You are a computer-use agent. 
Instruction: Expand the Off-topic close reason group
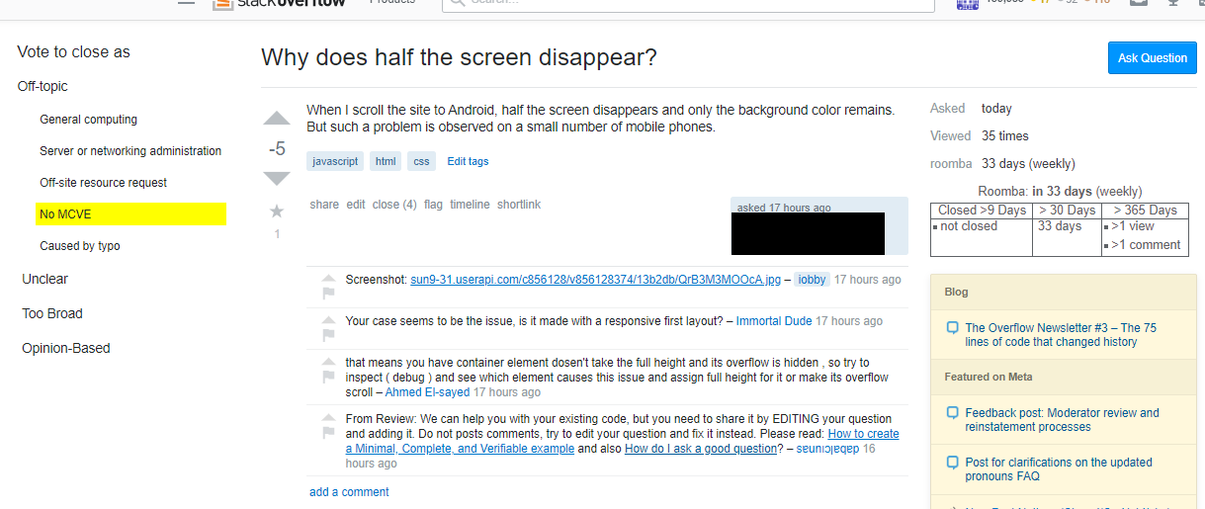pyautogui.click(x=43, y=86)
